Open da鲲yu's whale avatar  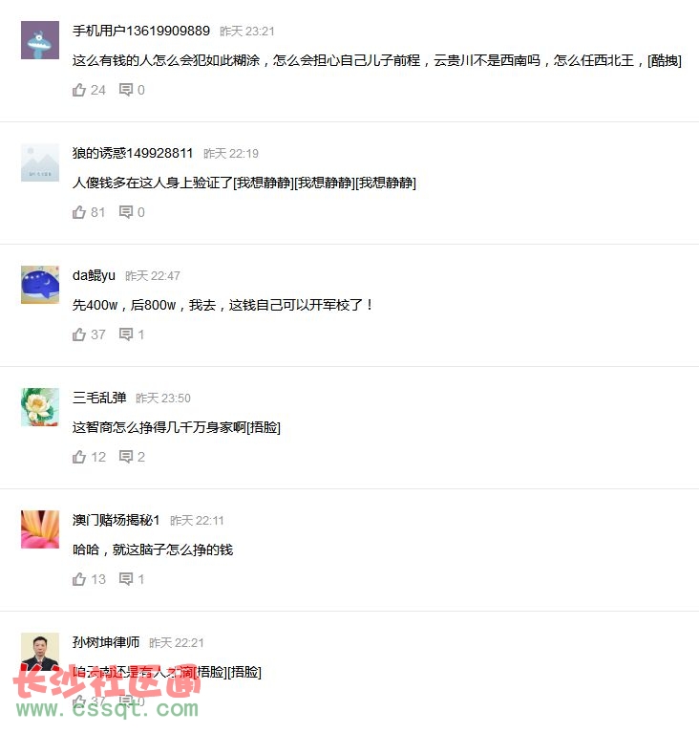point(40,285)
